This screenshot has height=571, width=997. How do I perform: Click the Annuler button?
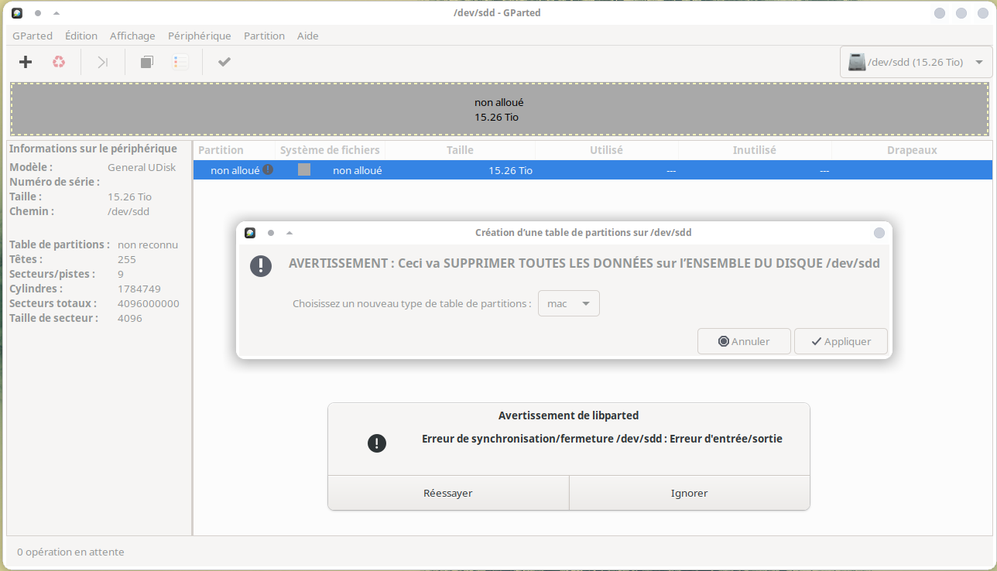[744, 341]
